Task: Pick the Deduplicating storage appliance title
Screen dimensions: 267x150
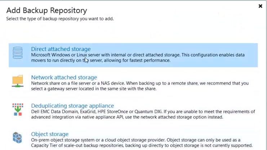Action: 72,106
